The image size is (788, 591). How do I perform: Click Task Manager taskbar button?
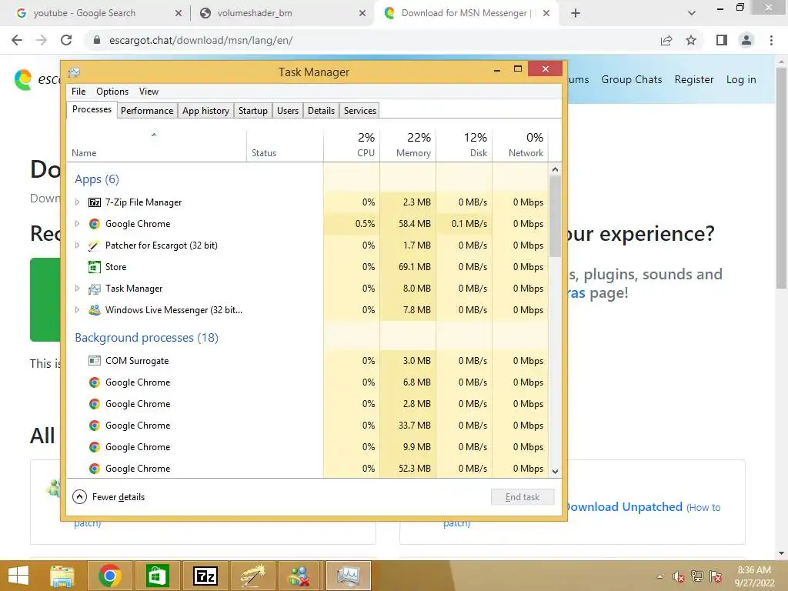click(x=349, y=576)
